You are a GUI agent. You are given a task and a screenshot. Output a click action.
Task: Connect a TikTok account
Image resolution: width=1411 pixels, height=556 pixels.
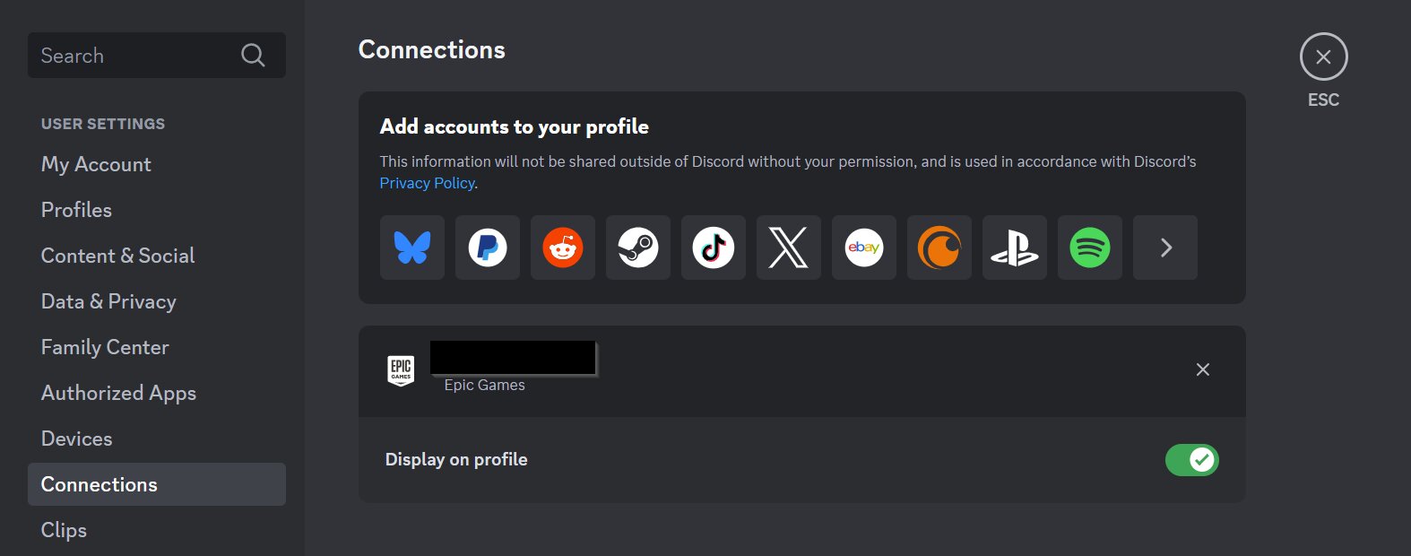pos(714,248)
